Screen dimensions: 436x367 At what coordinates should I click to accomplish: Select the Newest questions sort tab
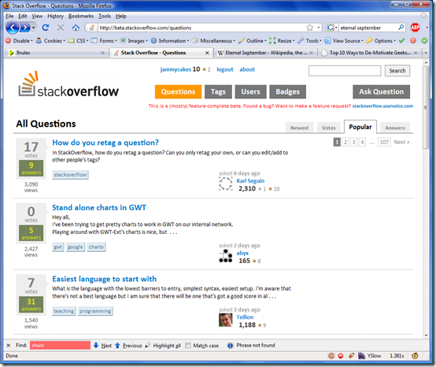point(300,128)
